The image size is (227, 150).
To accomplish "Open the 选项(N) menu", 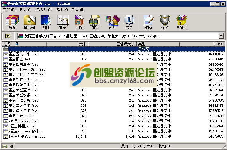I will coord(62,10).
